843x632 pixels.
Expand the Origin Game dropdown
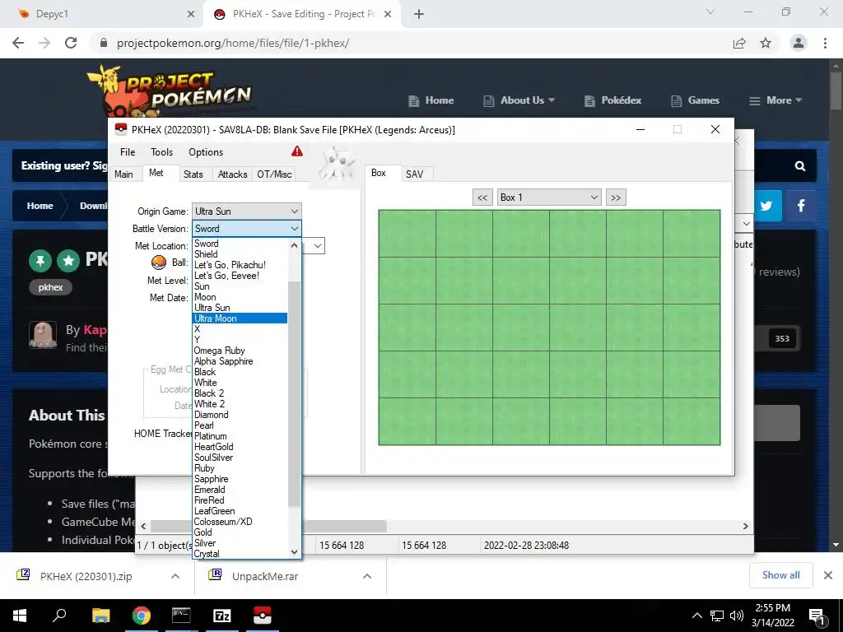pyautogui.click(x=294, y=211)
